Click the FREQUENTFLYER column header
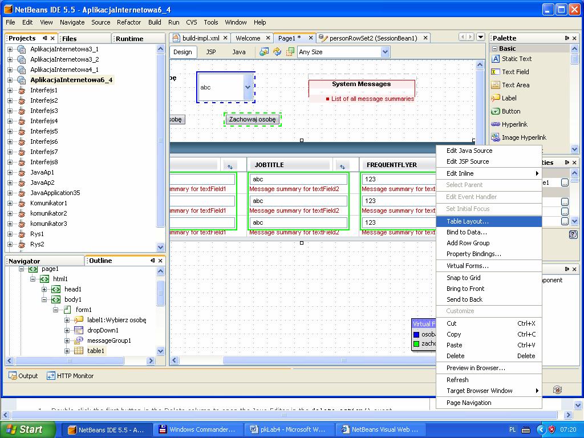 [x=392, y=165]
